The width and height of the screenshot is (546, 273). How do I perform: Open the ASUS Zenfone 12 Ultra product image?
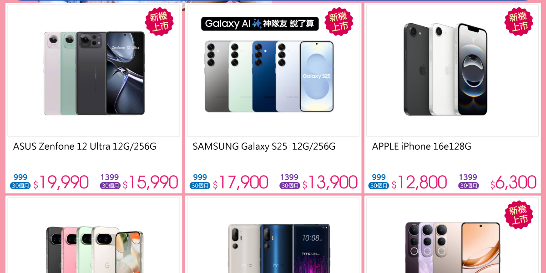[94, 73]
